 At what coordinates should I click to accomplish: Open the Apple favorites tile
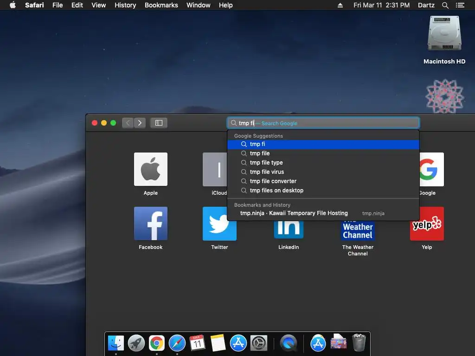tap(151, 169)
